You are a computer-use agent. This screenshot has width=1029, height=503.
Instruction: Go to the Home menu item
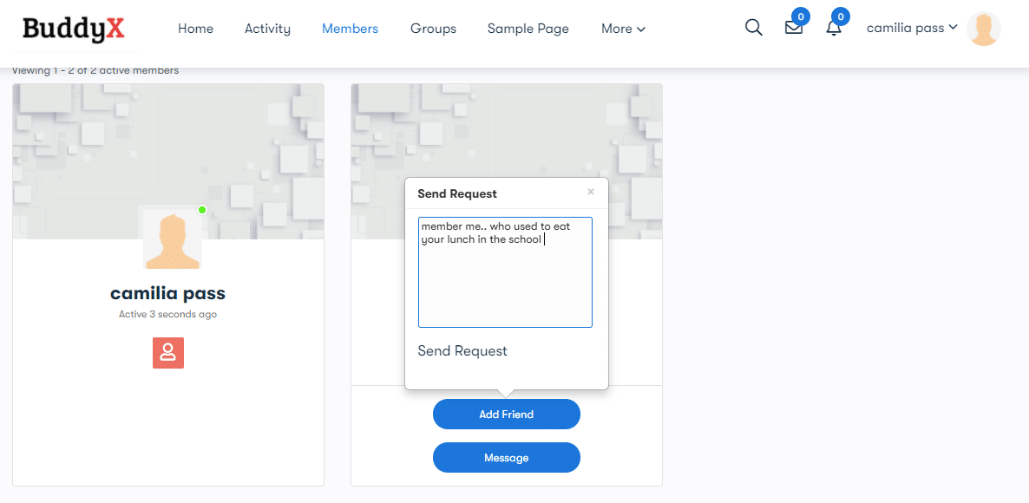point(195,29)
